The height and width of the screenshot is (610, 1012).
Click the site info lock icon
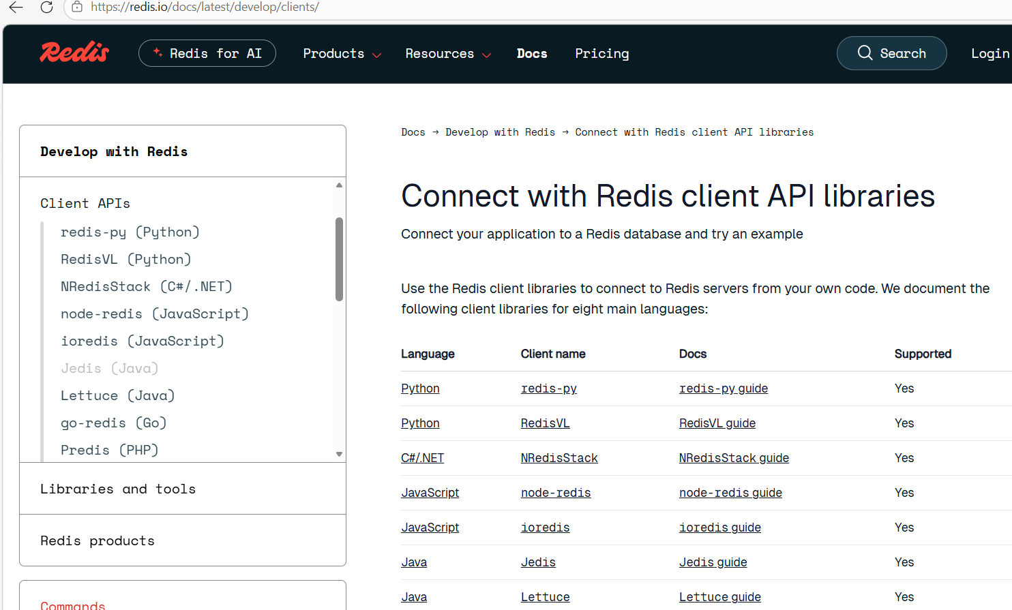tap(77, 7)
